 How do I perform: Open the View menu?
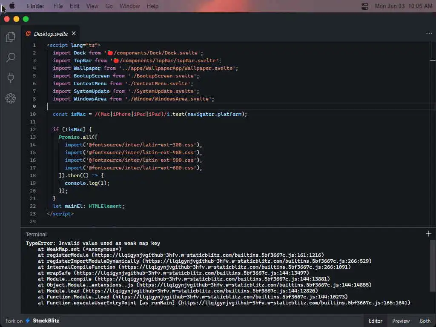(92, 6)
